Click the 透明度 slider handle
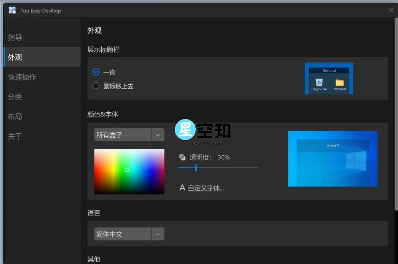This screenshot has width=398, height=264. [x=196, y=167]
